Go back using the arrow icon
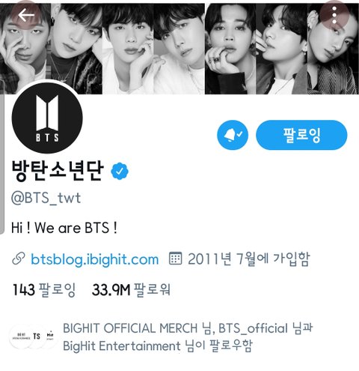 coord(26,15)
